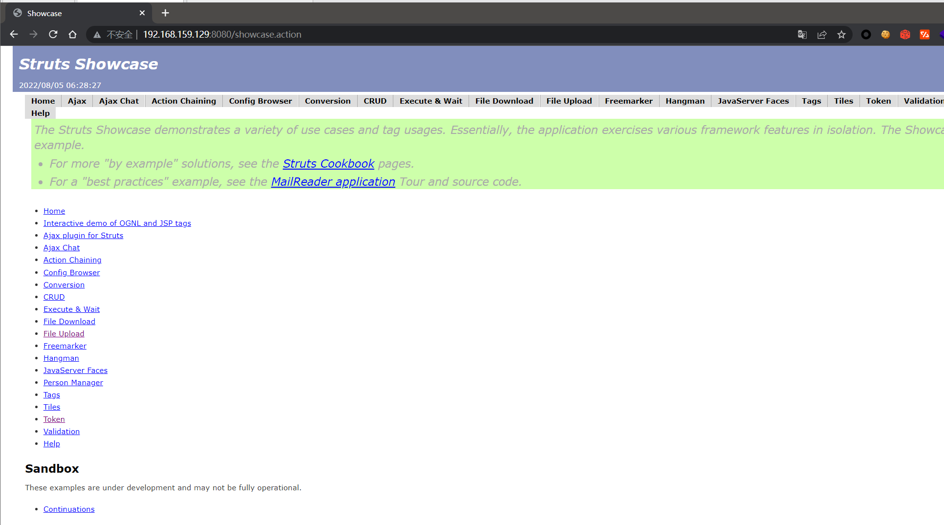Open the CRUD list link
Viewport: 944px width, 525px height.
[x=54, y=297]
